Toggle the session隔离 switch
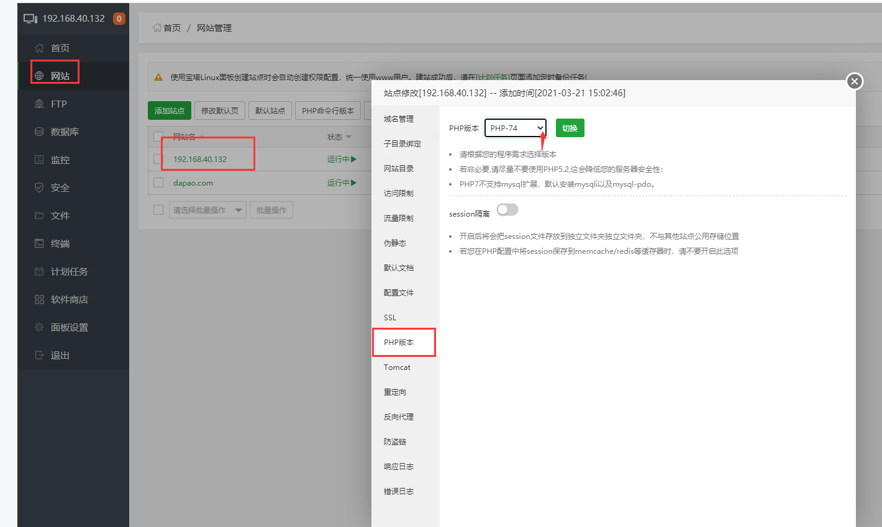 point(507,210)
